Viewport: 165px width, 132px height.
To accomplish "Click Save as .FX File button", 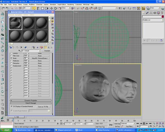I will coord(43,107).
